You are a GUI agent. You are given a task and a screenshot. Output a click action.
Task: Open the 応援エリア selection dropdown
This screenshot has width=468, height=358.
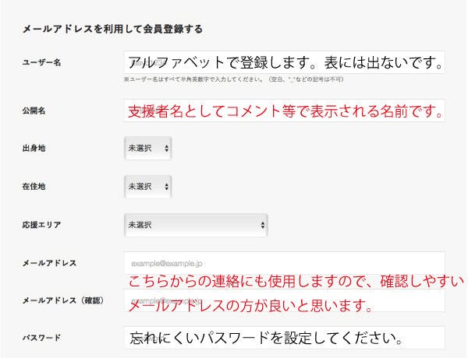tap(196, 225)
